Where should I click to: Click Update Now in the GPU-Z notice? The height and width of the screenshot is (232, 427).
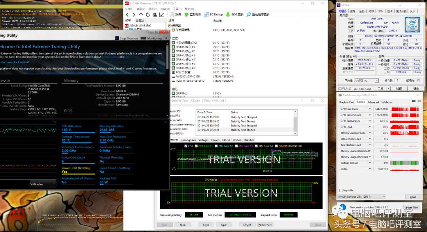click(411, 208)
